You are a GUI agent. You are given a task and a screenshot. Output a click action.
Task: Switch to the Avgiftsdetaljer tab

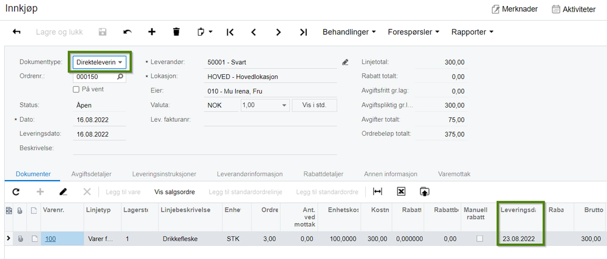(x=91, y=174)
